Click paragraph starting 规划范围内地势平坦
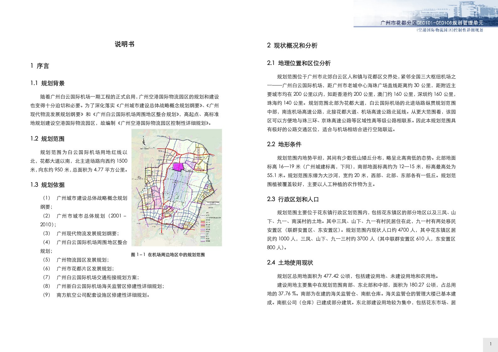 pos(361,171)
